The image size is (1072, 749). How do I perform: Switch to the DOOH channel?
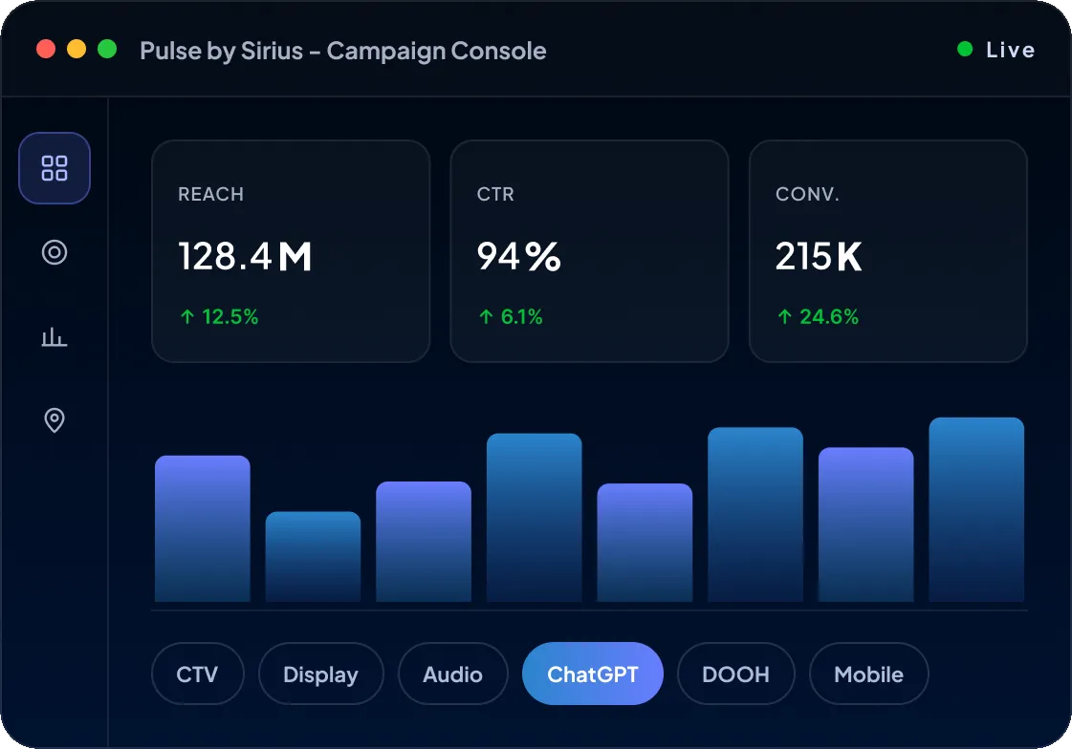click(735, 674)
